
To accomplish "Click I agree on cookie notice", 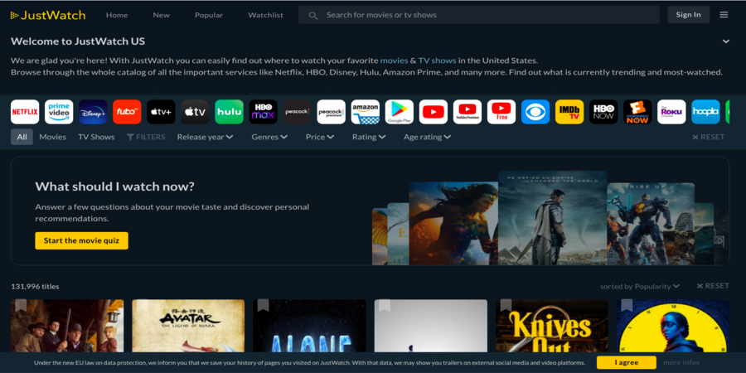I will click(626, 362).
